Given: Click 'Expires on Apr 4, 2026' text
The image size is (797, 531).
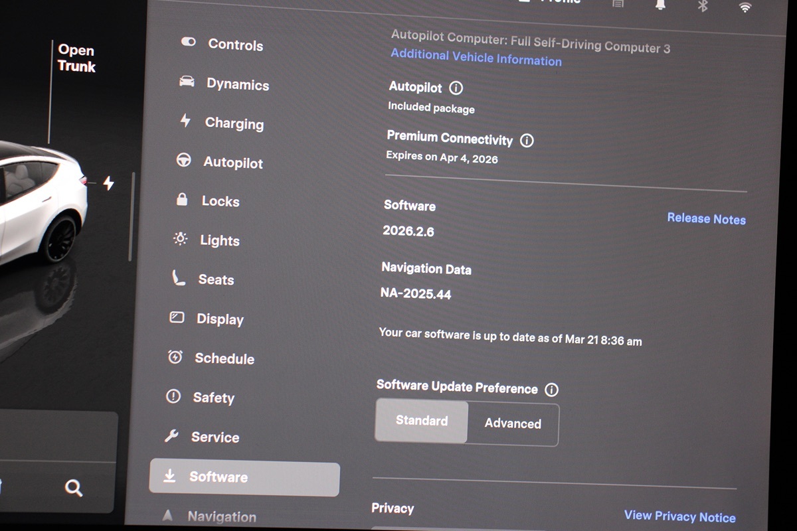Looking at the screenshot, I should [x=442, y=157].
